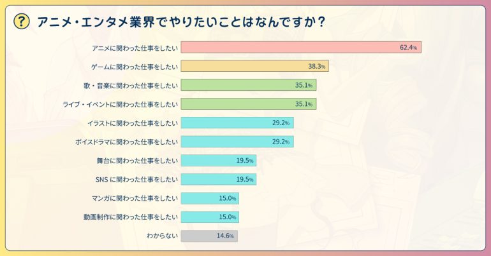
Task: Click the 38.3% value text
Action: [x=317, y=67]
